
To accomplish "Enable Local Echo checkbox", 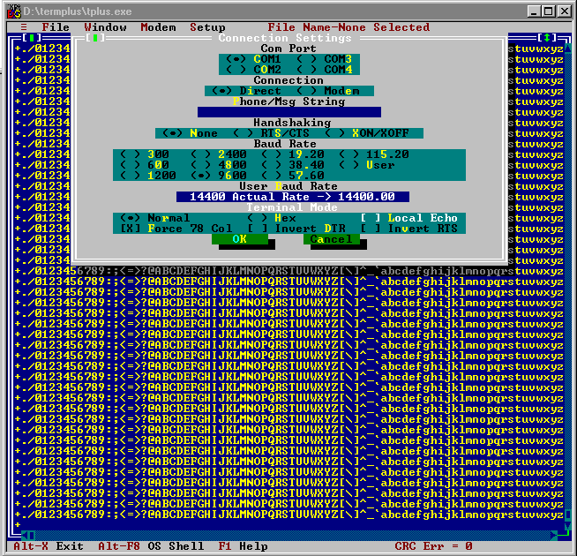I will click(x=409, y=218).
